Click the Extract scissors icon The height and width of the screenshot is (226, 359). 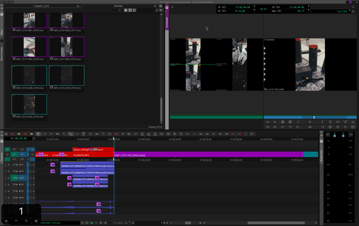click(x=353, y=122)
